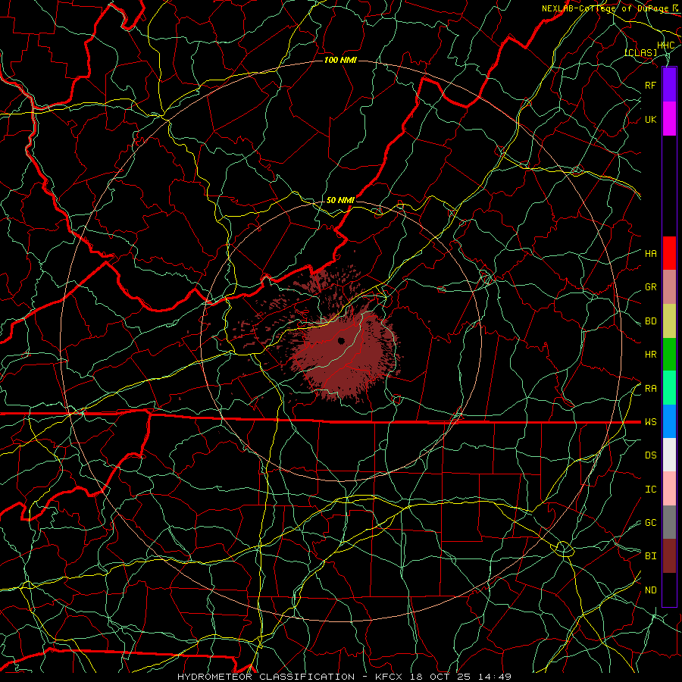Click the BD legend label
682x682 pixels.
(651, 321)
